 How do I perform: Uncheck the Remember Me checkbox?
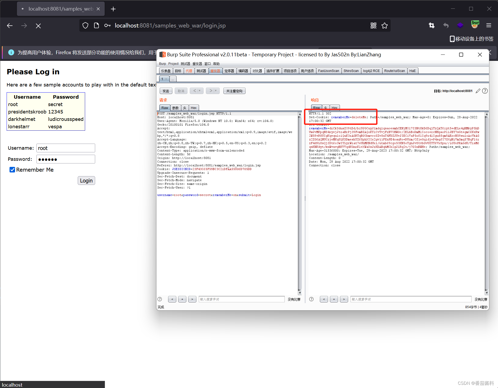coord(12,170)
